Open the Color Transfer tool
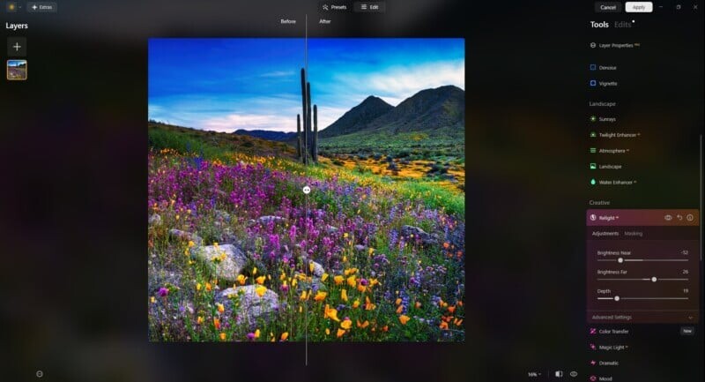The image size is (705, 382). coord(613,331)
